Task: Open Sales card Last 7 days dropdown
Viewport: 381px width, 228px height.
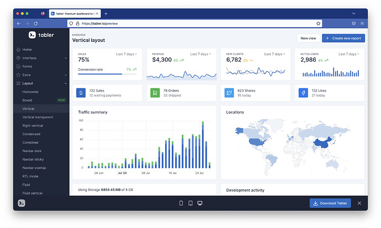Action: click(x=128, y=54)
